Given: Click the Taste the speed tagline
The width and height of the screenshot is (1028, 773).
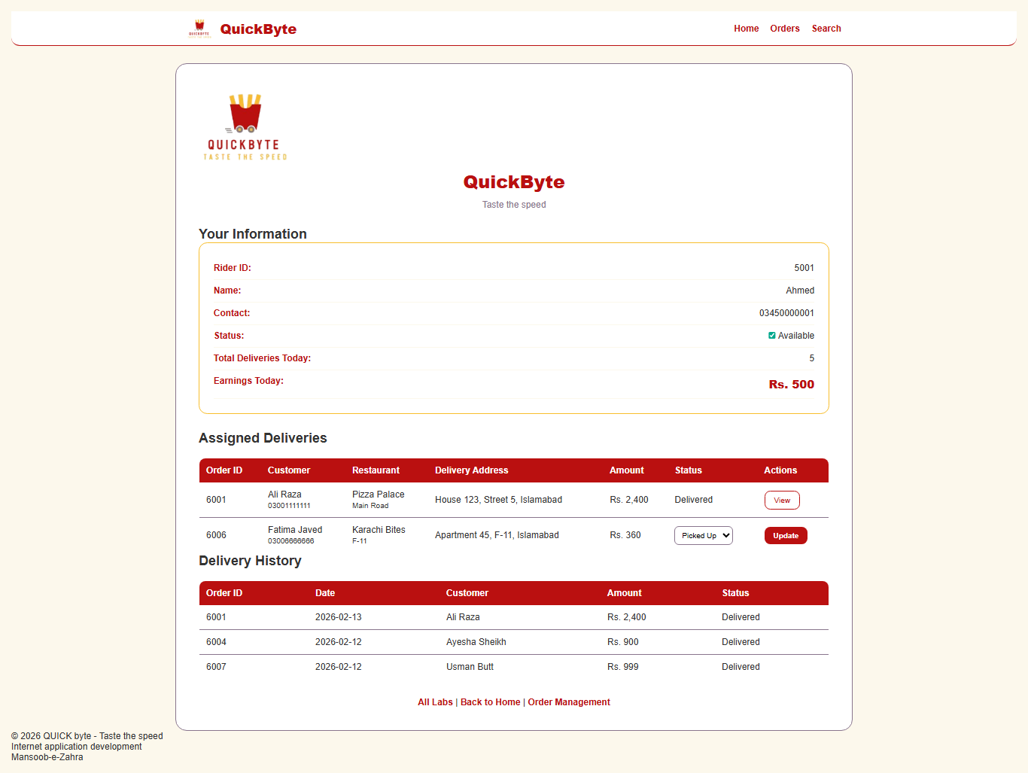Looking at the screenshot, I should pyautogui.click(x=514, y=204).
